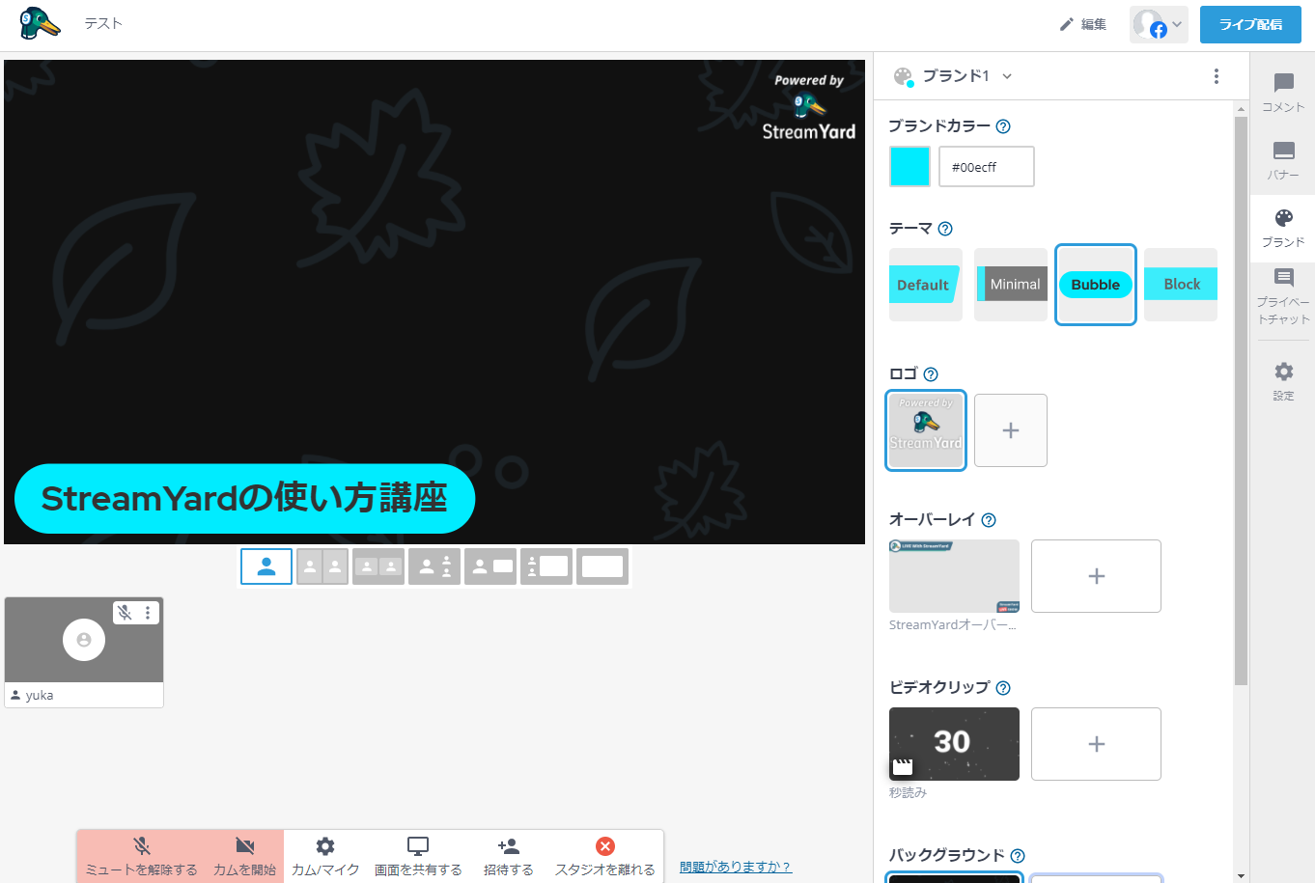Select the full-screen share only layout
This screenshot has width=1315, height=883.
click(602, 566)
